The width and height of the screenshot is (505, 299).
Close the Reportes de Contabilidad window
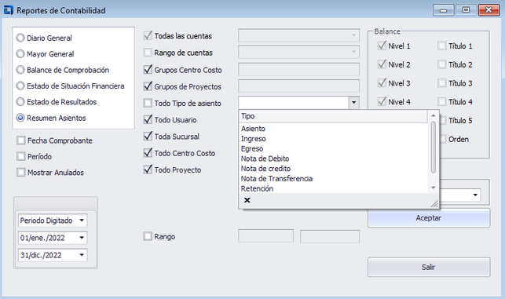(x=489, y=10)
